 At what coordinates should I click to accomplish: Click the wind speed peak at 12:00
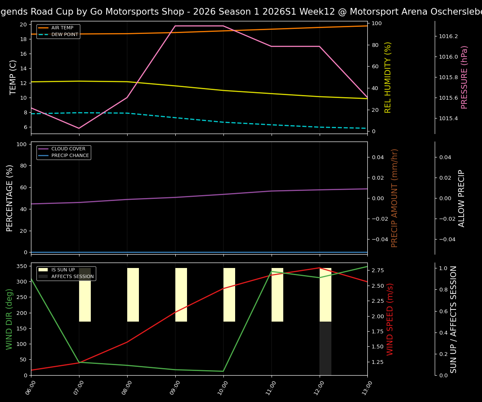tap(319, 268)
